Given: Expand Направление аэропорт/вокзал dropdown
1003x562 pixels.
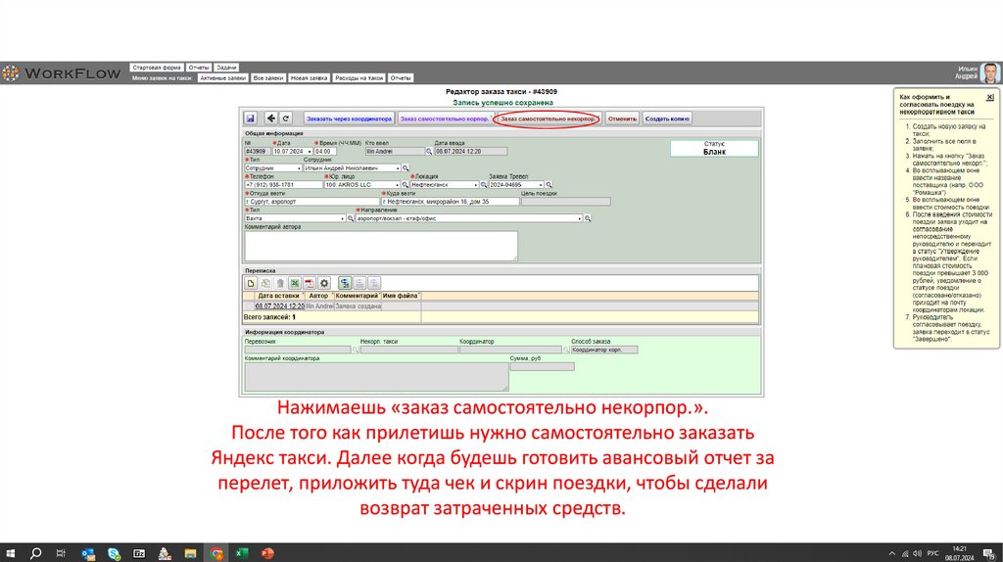Looking at the screenshot, I should click(x=580, y=218).
